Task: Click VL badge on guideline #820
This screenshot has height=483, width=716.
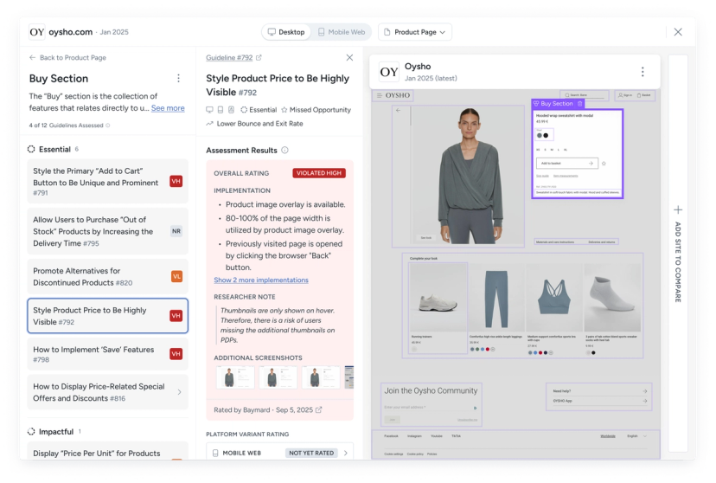Action: (x=176, y=276)
